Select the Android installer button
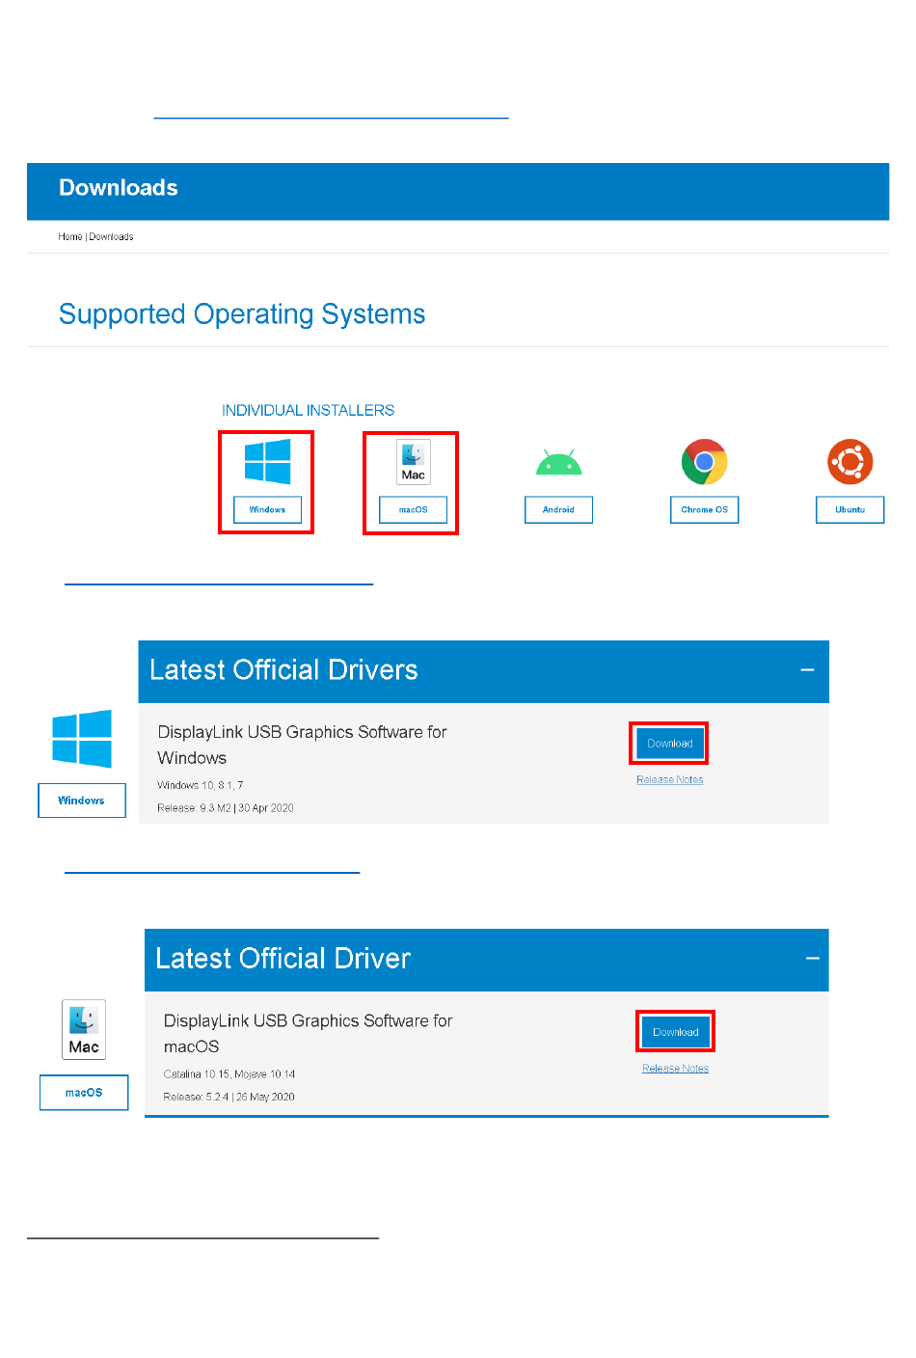The image size is (916, 1358). click(559, 509)
